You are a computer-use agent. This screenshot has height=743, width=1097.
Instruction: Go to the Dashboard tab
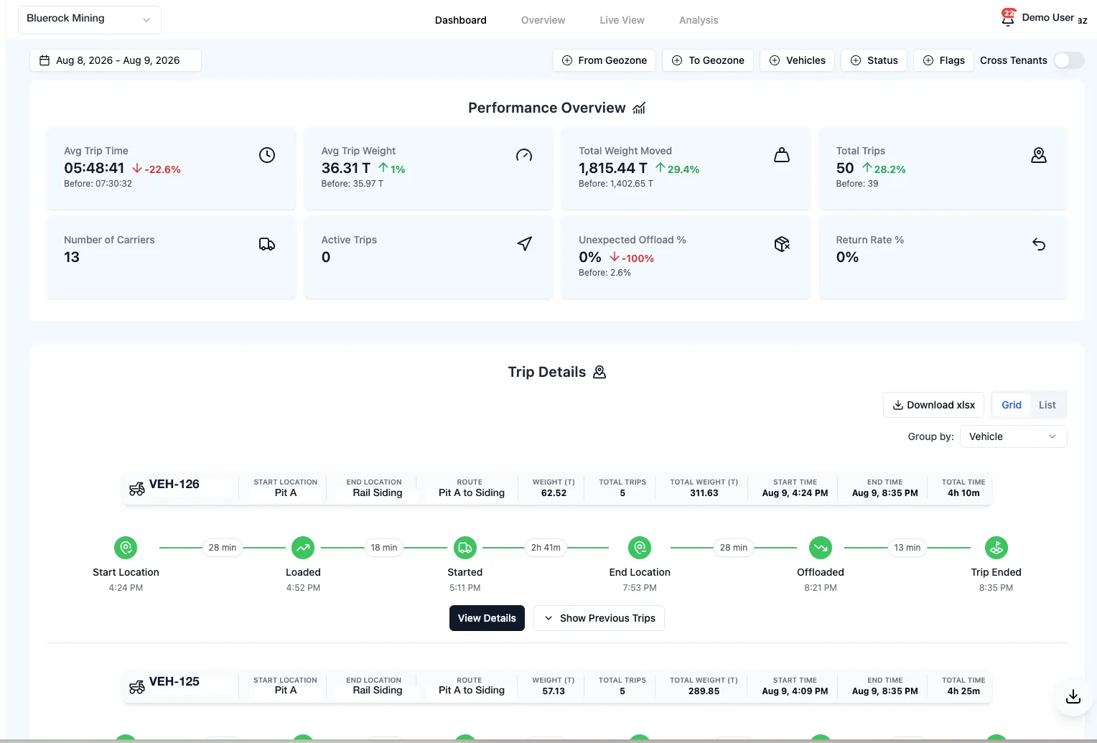click(x=461, y=20)
